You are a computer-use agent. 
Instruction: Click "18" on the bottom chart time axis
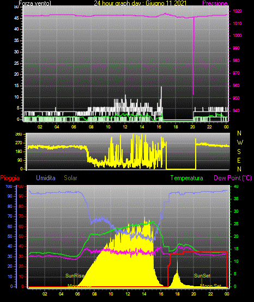[178, 294]
